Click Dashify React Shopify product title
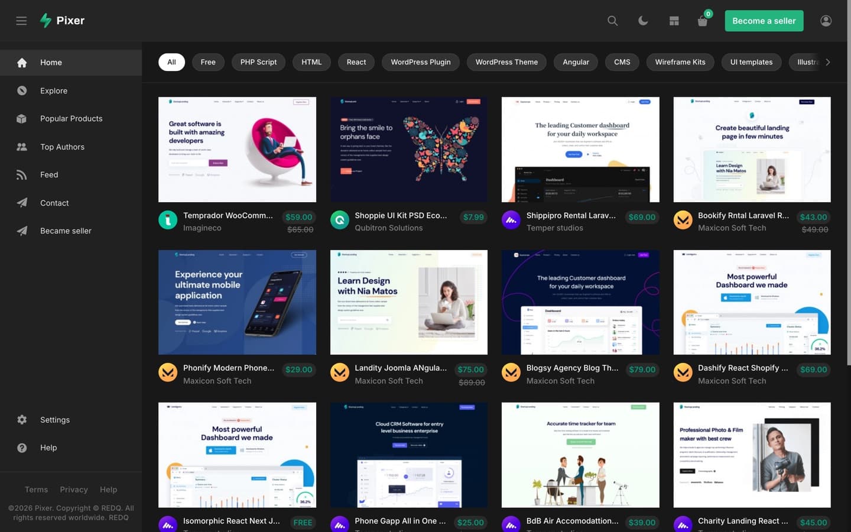Screen dimensions: 851x532 coord(743,368)
